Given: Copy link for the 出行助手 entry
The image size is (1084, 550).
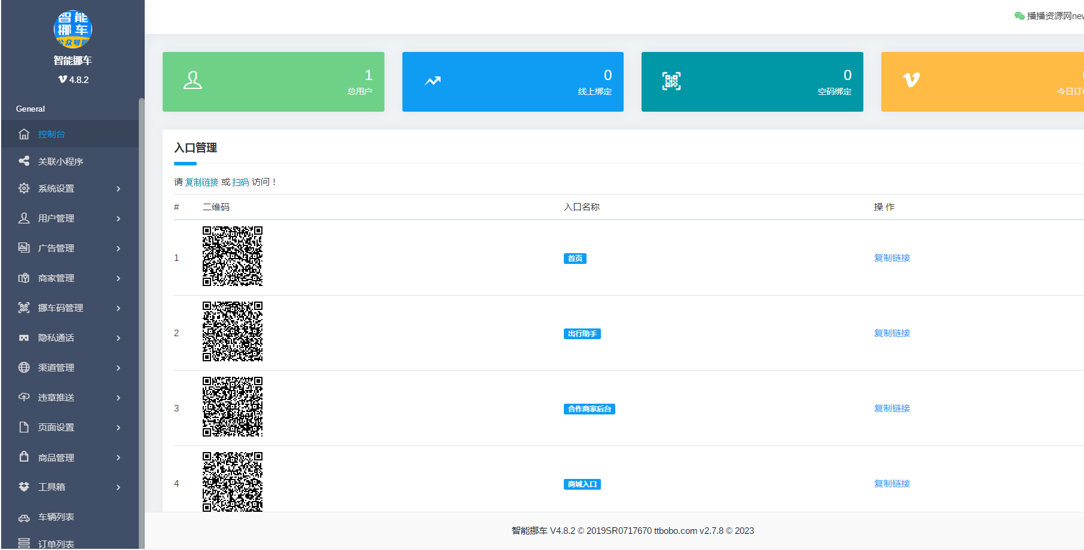Looking at the screenshot, I should 892,333.
